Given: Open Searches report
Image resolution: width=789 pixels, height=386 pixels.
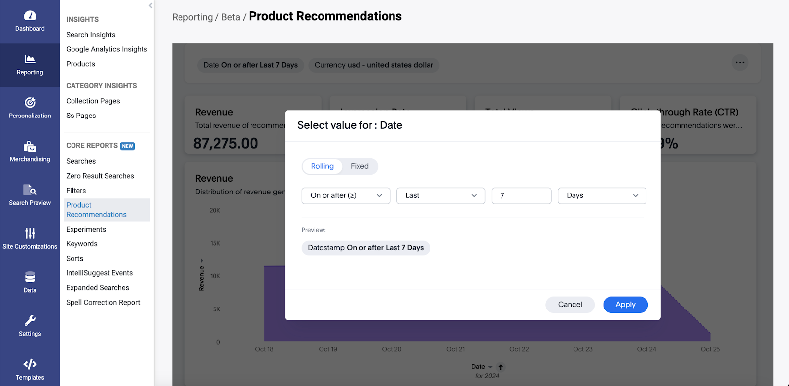Looking at the screenshot, I should (81, 161).
